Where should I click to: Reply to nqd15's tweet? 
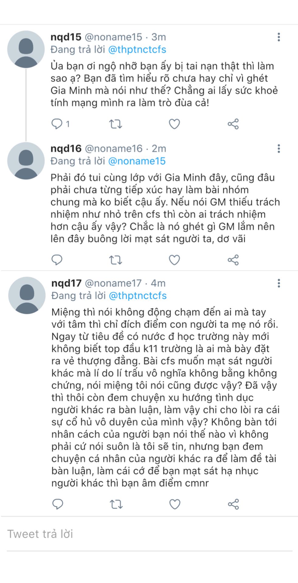point(57,124)
